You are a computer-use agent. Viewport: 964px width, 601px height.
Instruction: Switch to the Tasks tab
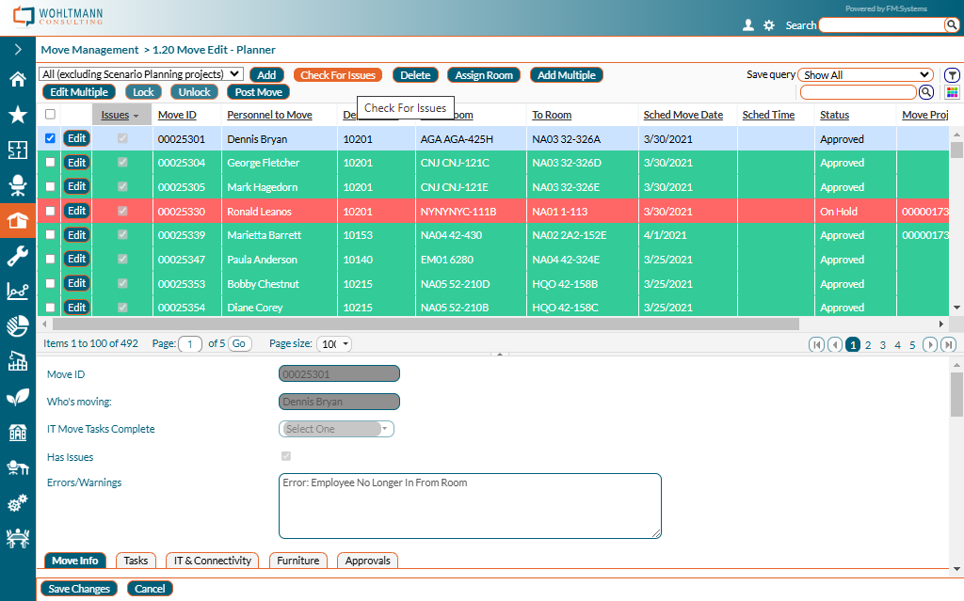point(136,561)
